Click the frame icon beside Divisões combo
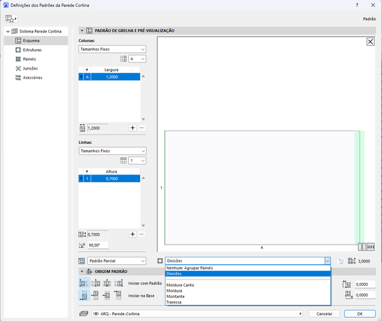382x321 pixels. pyautogui.click(x=160, y=261)
